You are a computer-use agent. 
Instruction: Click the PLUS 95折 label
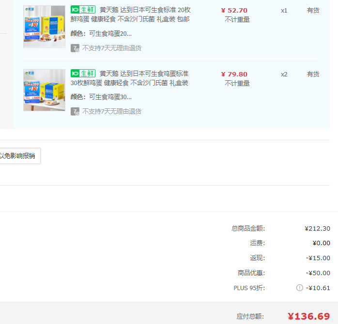(x=249, y=288)
